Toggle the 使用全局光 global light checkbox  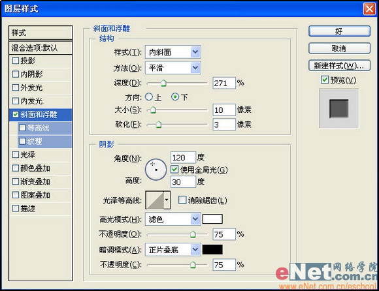pos(174,170)
